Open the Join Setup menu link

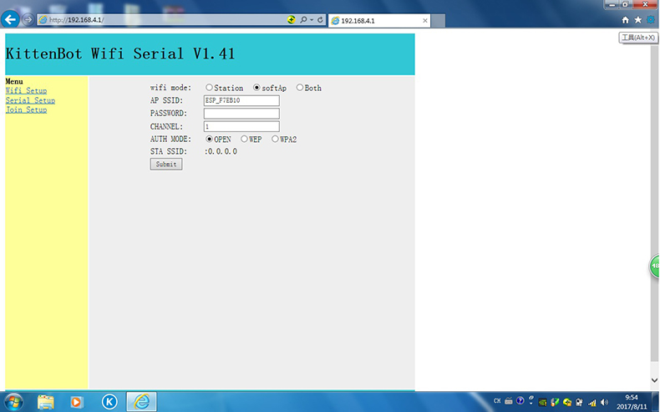pos(26,109)
